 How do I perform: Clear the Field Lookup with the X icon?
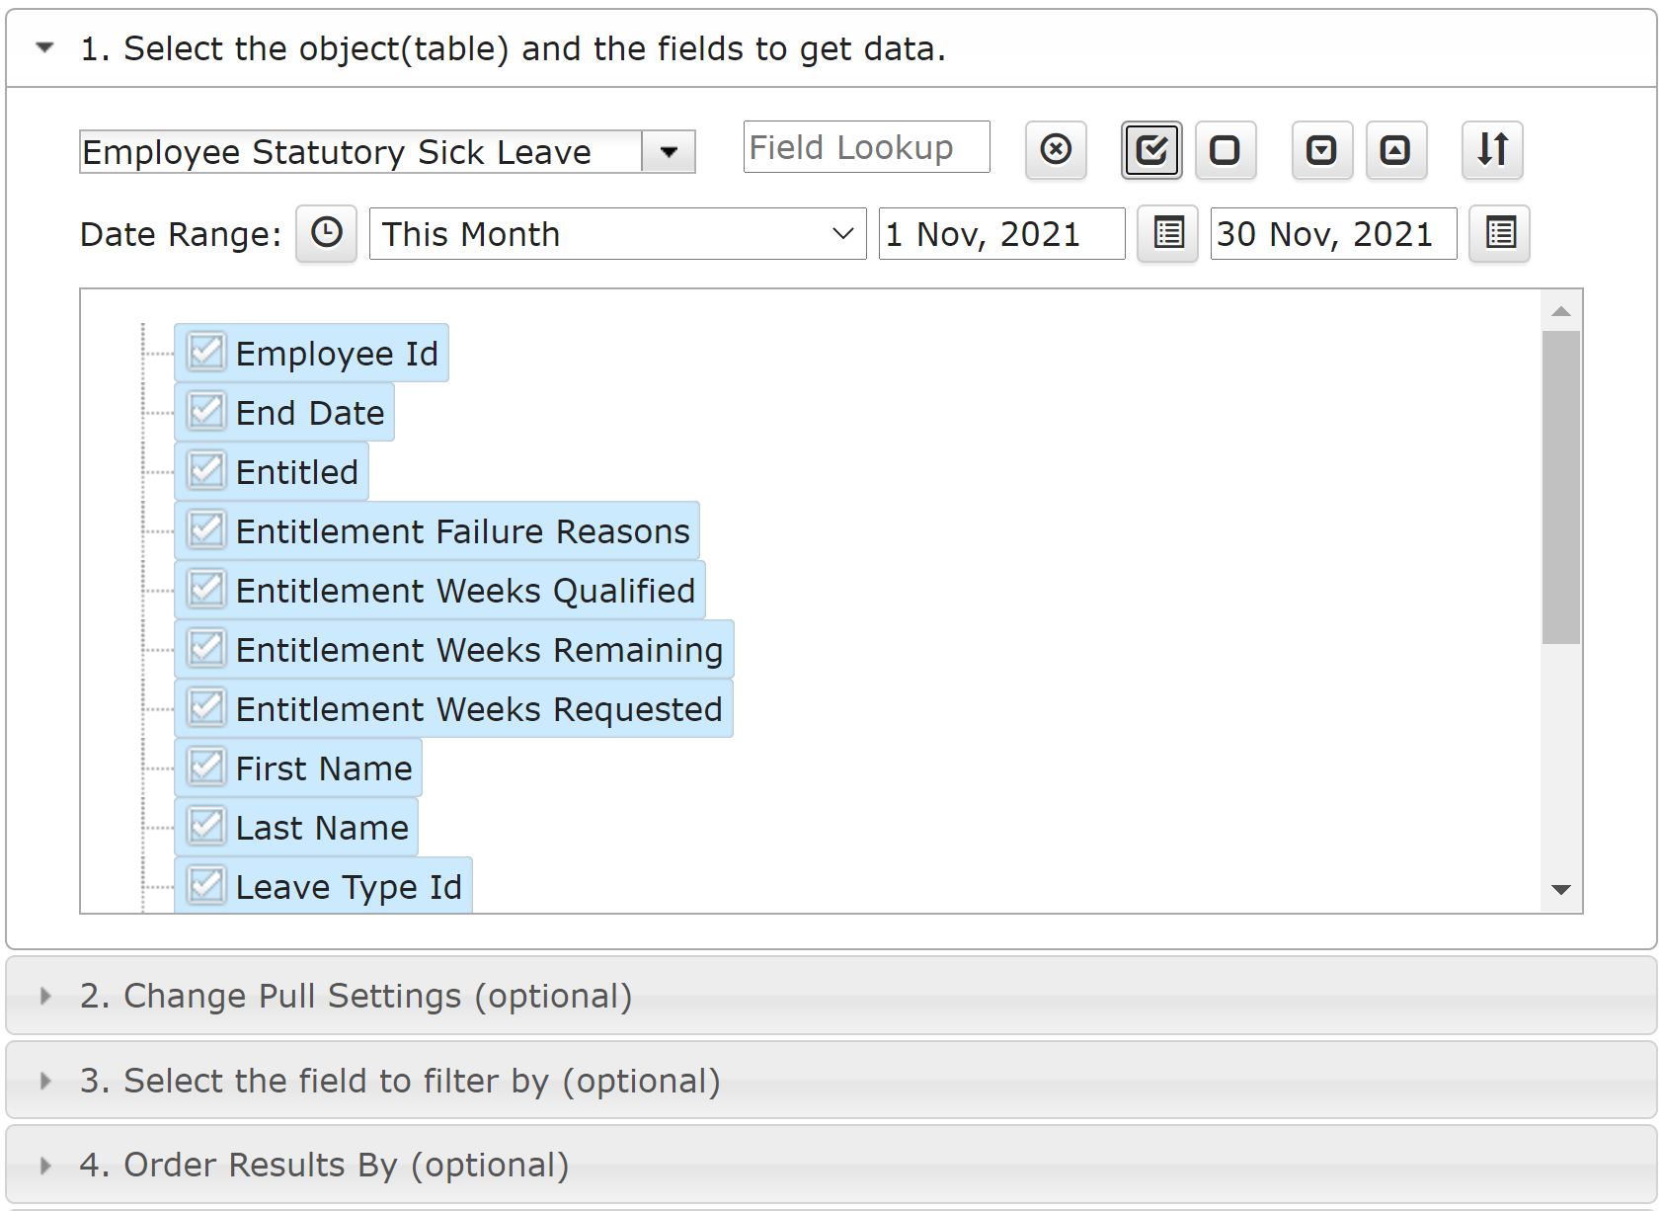(1056, 150)
